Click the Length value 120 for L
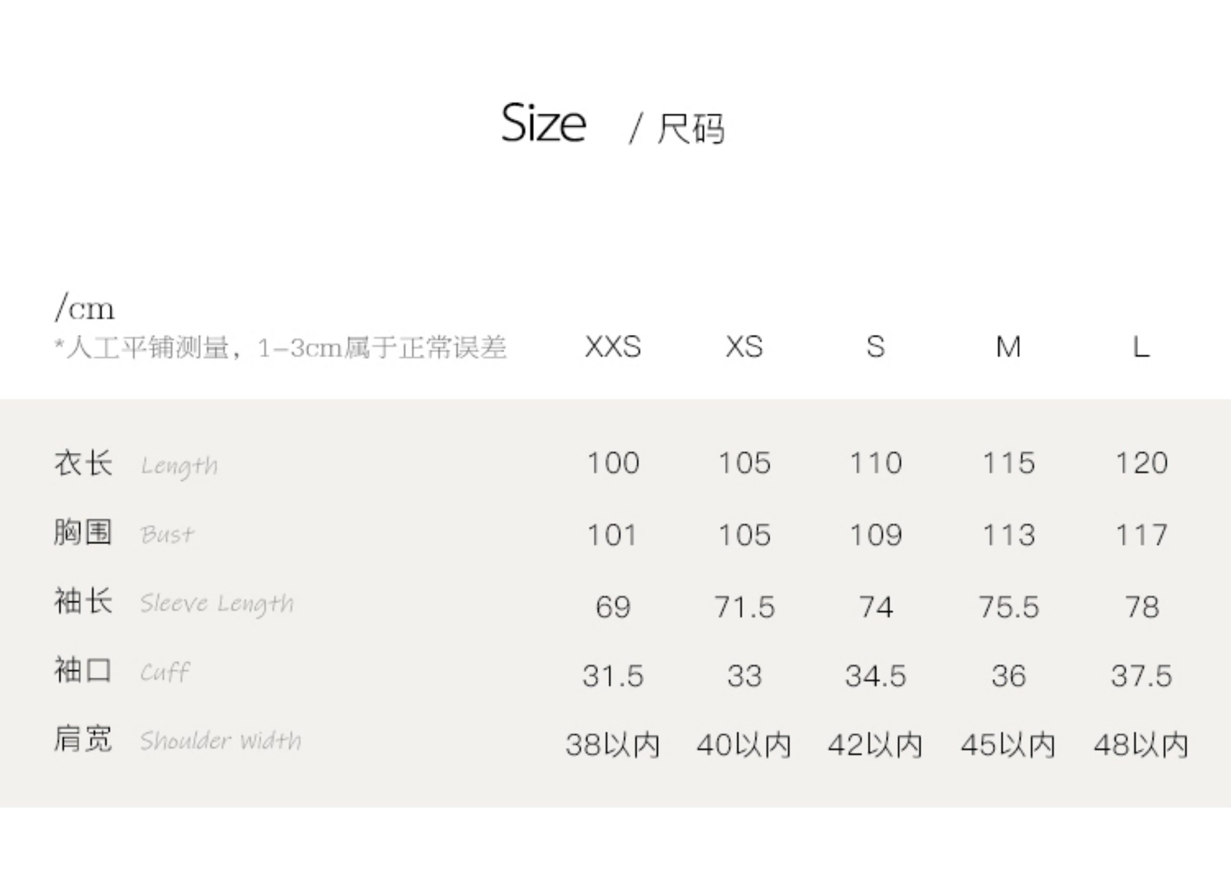1231x877 pixels. (1142, 463)
